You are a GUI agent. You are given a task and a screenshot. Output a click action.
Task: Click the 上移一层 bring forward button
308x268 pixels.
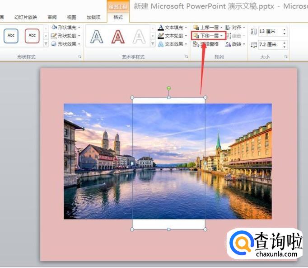click(206, 27)
